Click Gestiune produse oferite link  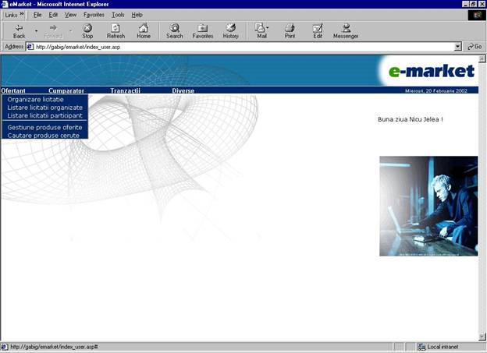click(44, 127)
